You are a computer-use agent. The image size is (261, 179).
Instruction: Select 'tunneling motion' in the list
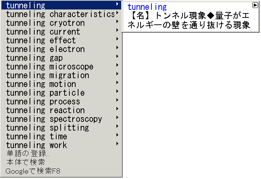point(61,84)
